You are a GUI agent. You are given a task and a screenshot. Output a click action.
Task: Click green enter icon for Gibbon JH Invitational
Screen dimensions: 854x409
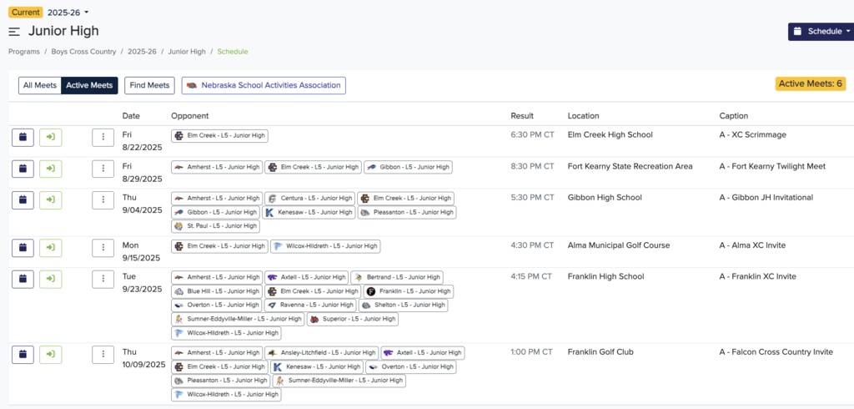coord(51,200)
